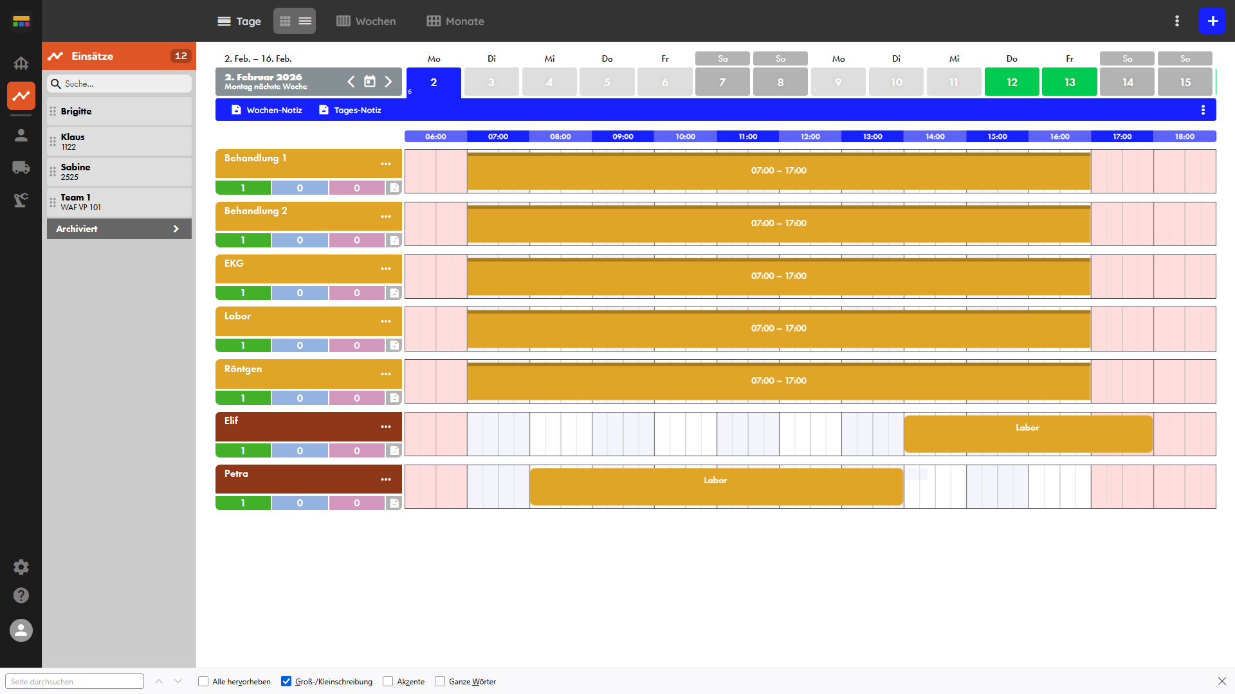Open the person icon in left sidebar
Viewport: 1235px width, 694px height.
tap(21, 135)
